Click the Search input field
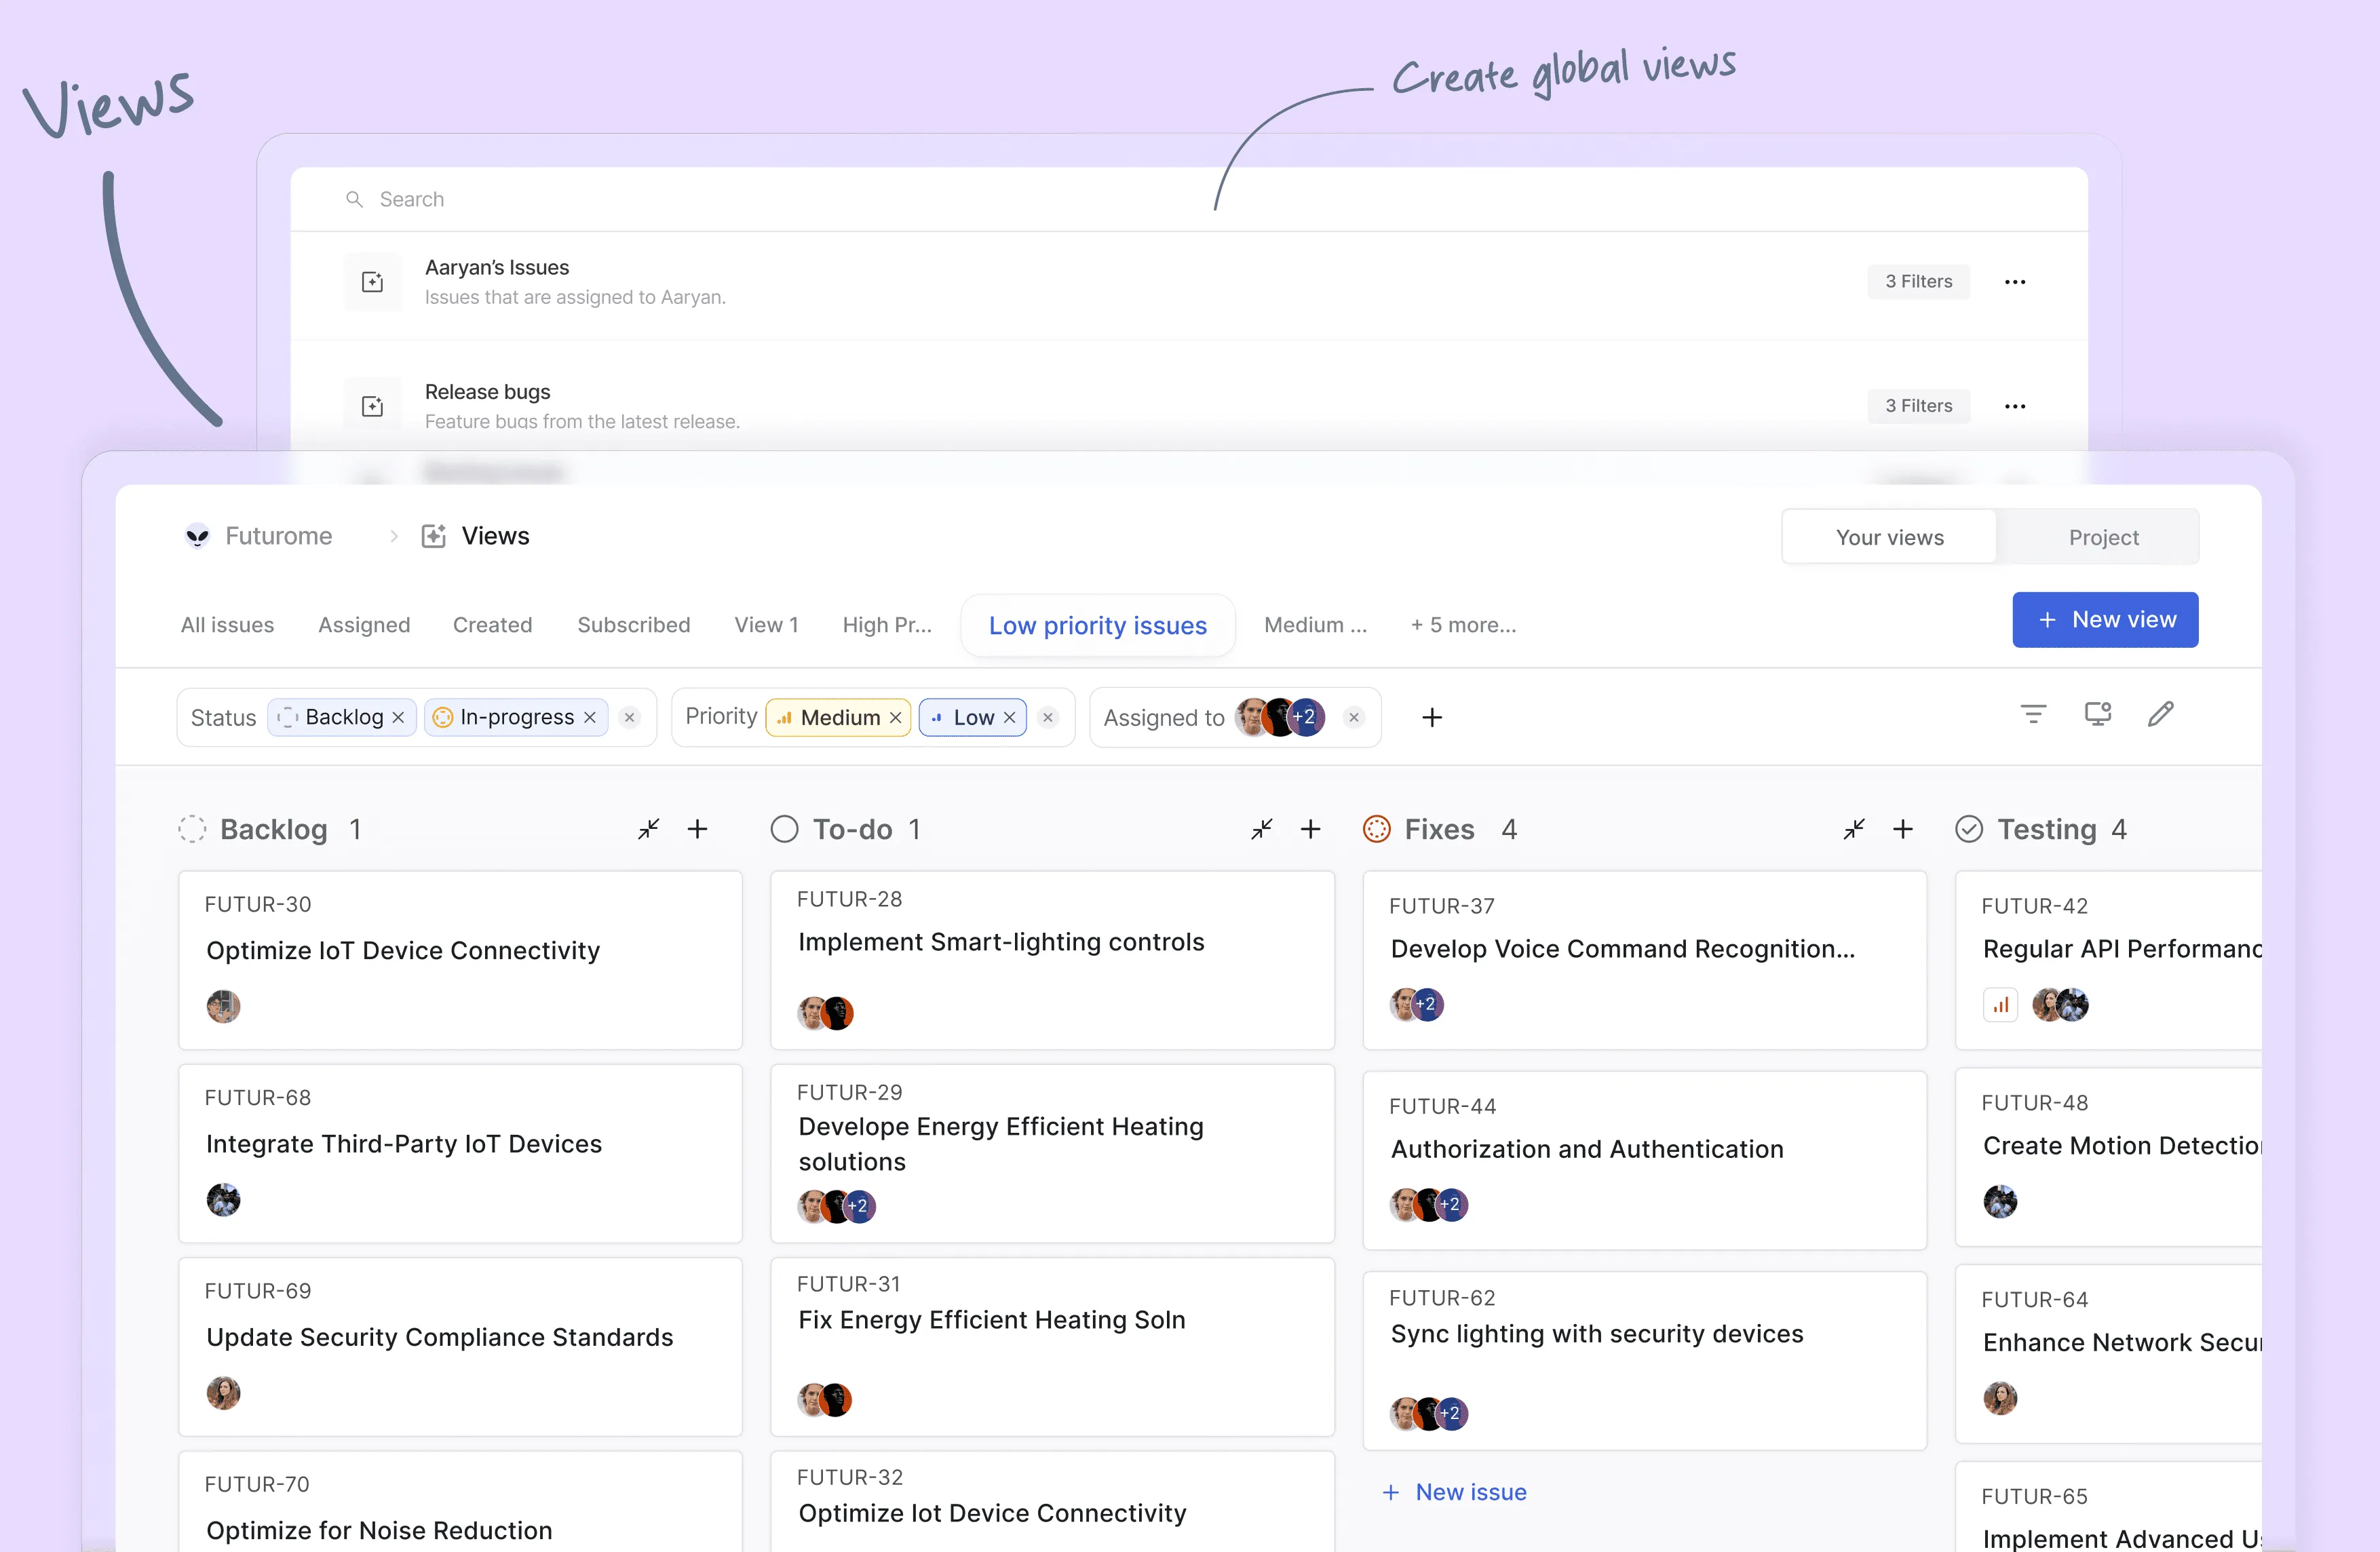 point(1190,197)
